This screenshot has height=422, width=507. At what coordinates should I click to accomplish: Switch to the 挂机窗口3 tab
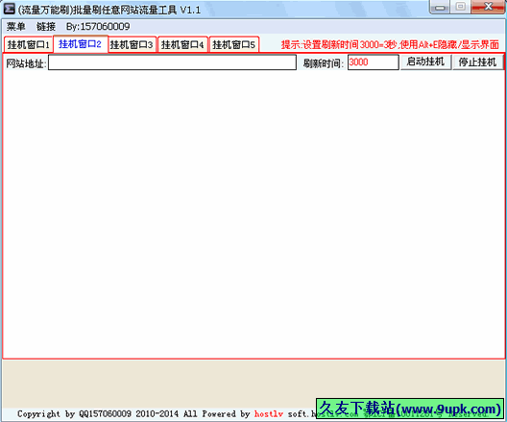[x=132, y=44]
